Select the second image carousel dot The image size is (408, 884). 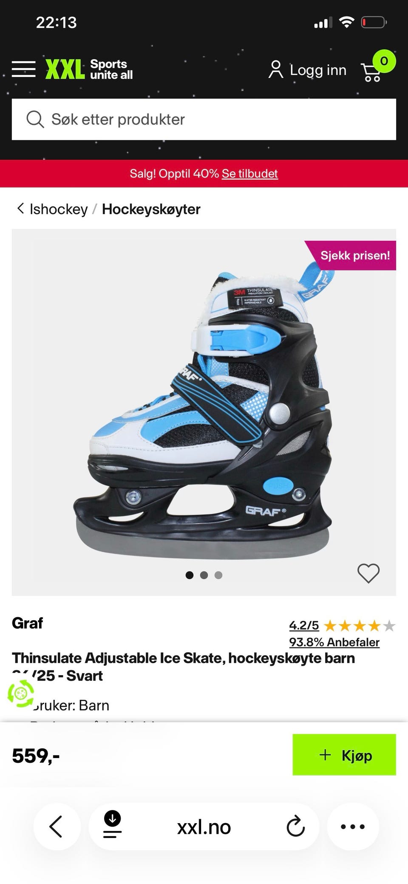click(x=204, y=575)
